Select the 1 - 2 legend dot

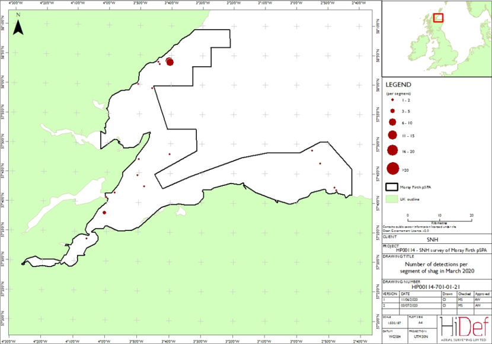click(392, 100)
